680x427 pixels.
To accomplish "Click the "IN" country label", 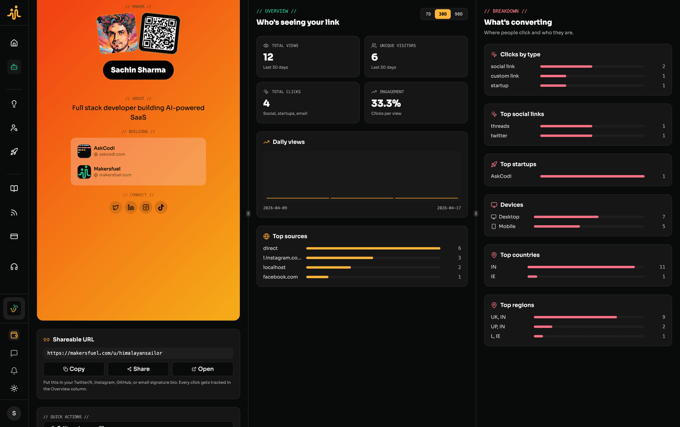I will [494, 267].
